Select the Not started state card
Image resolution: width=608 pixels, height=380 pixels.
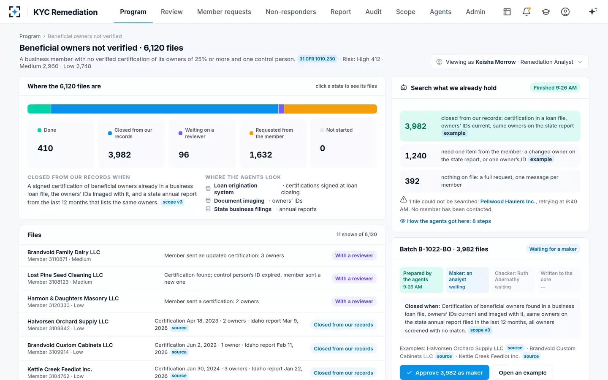(344, 144)
